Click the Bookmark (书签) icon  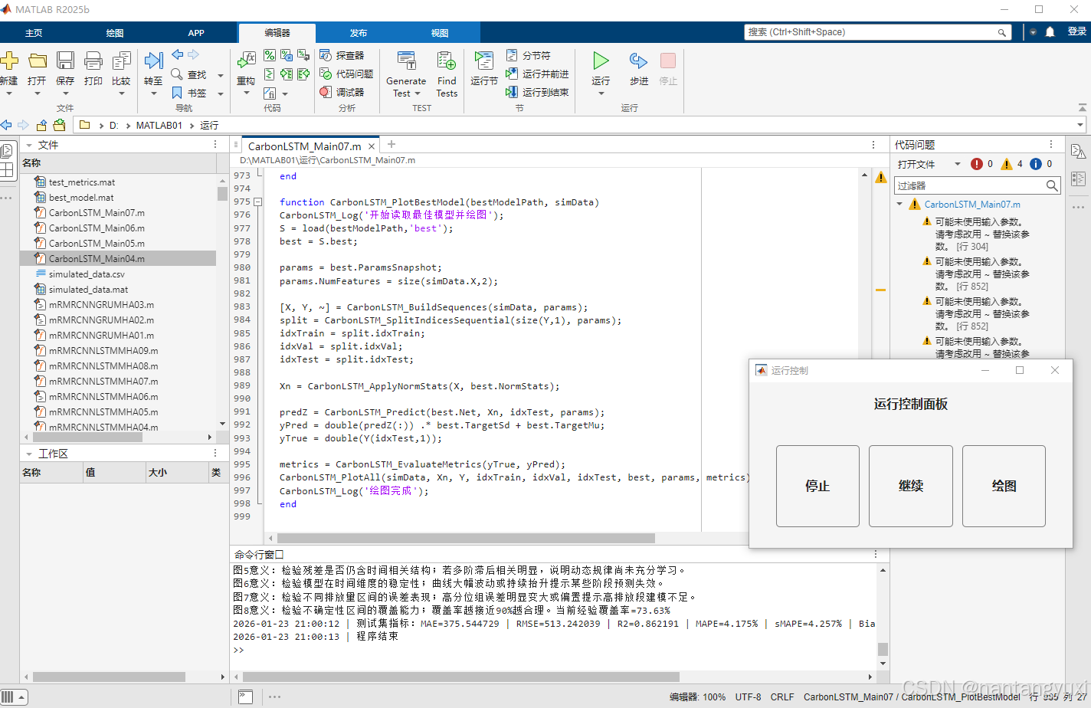pos(177,92)
